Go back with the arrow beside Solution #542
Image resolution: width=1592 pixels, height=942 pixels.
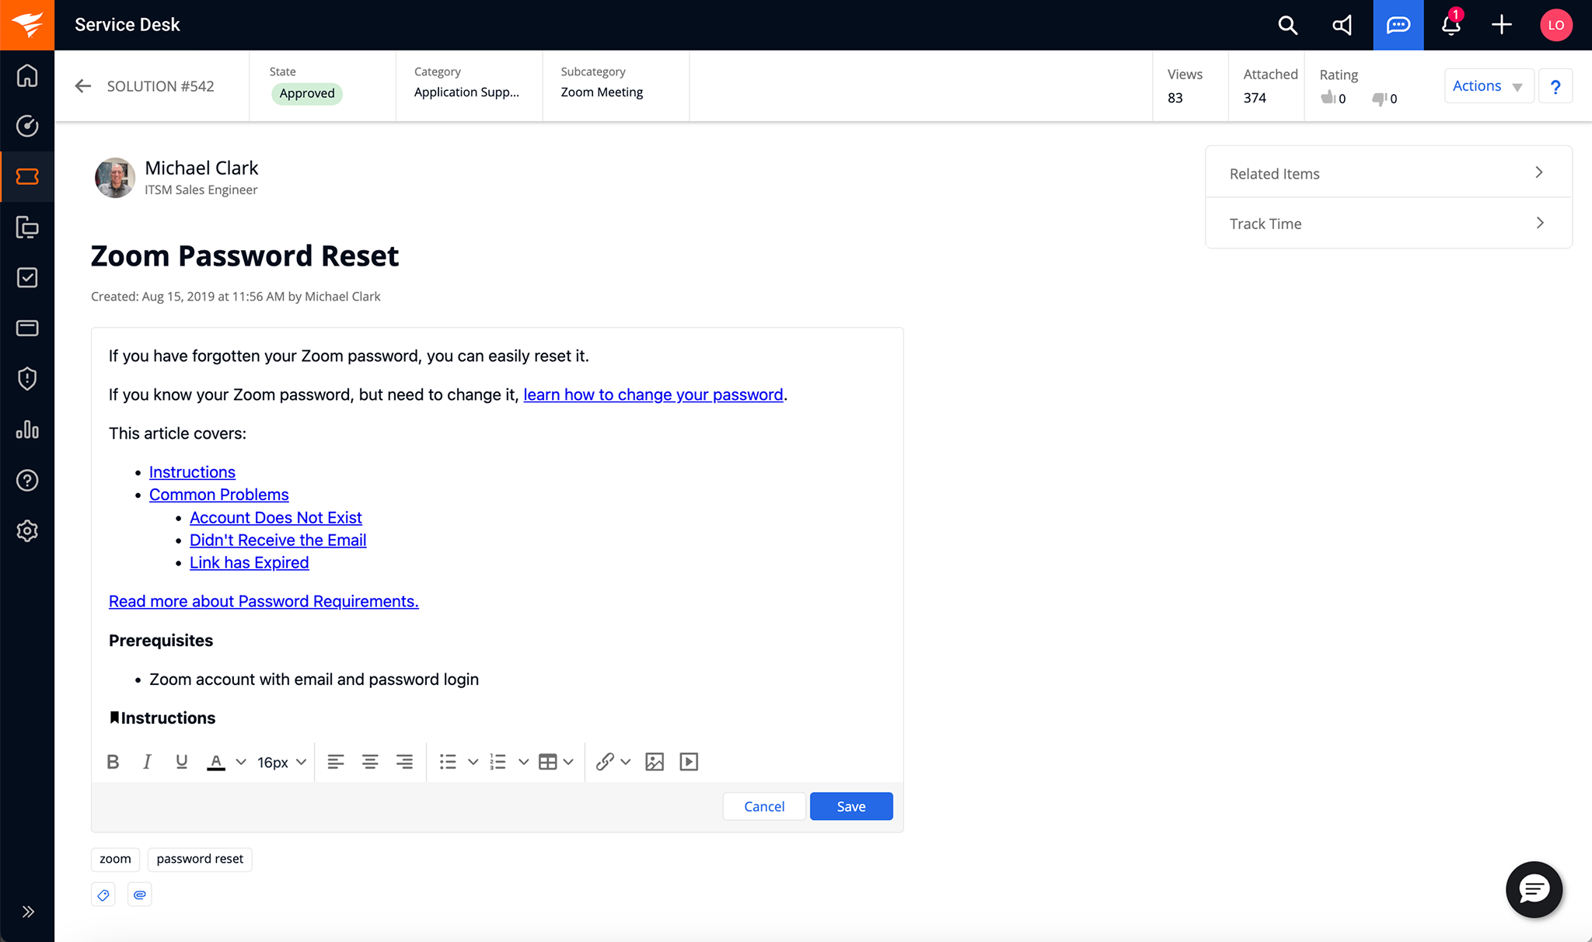click(x=83, y=86)
